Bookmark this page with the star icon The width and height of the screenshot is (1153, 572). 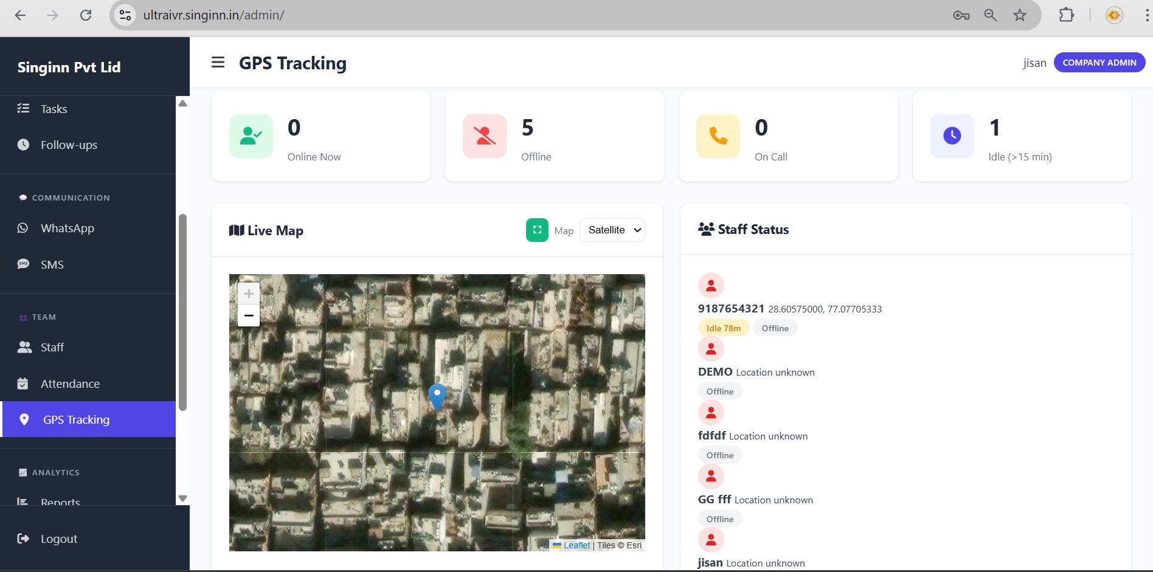tap(1020, 15)
